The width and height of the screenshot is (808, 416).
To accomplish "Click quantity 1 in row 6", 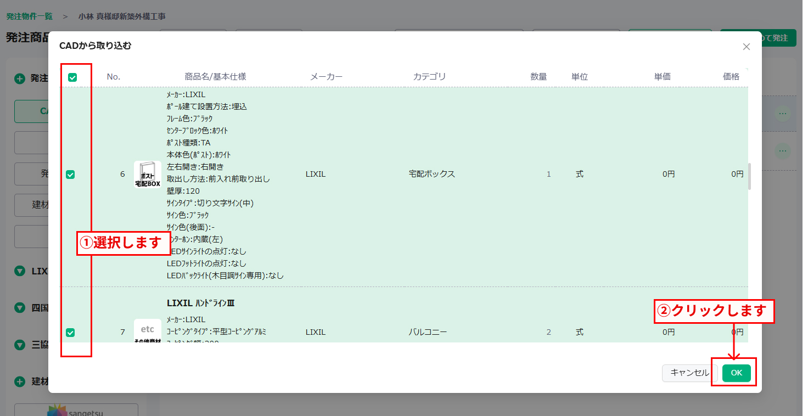I will (549, 174).
